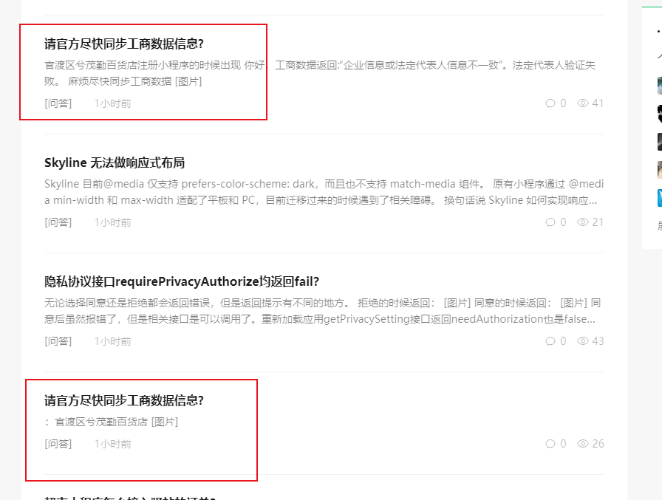The width and height of the screenshot is (662, 500).
Task: Click the ': 官渡区兮茂勤百货店 [图片]' excerpt
Action: pyautogui.click(x=112, y=422)
